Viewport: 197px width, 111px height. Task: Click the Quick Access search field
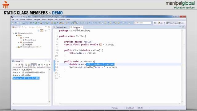click(x=142, y=23)
